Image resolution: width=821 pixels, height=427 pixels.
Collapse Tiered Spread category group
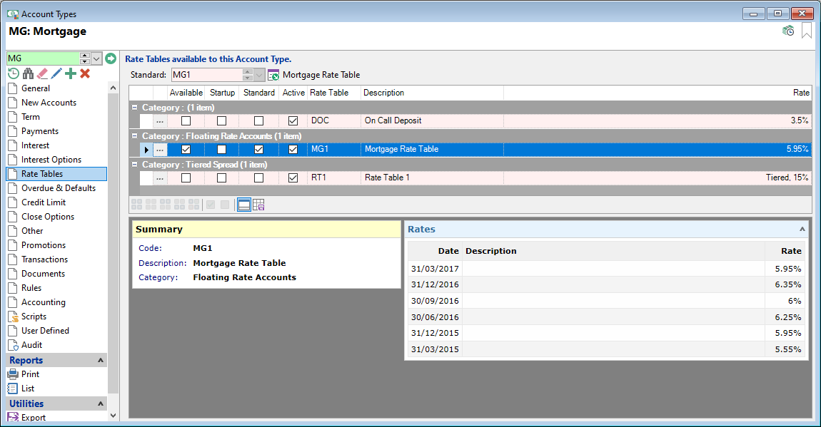pos(134,164)
